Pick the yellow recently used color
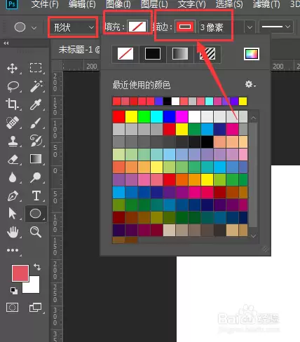Viewport: 300px width, 342px height. tap(243, 101)
